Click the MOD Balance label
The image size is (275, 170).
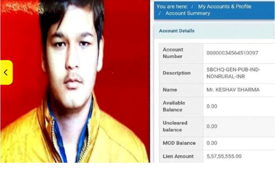[179, 143]
